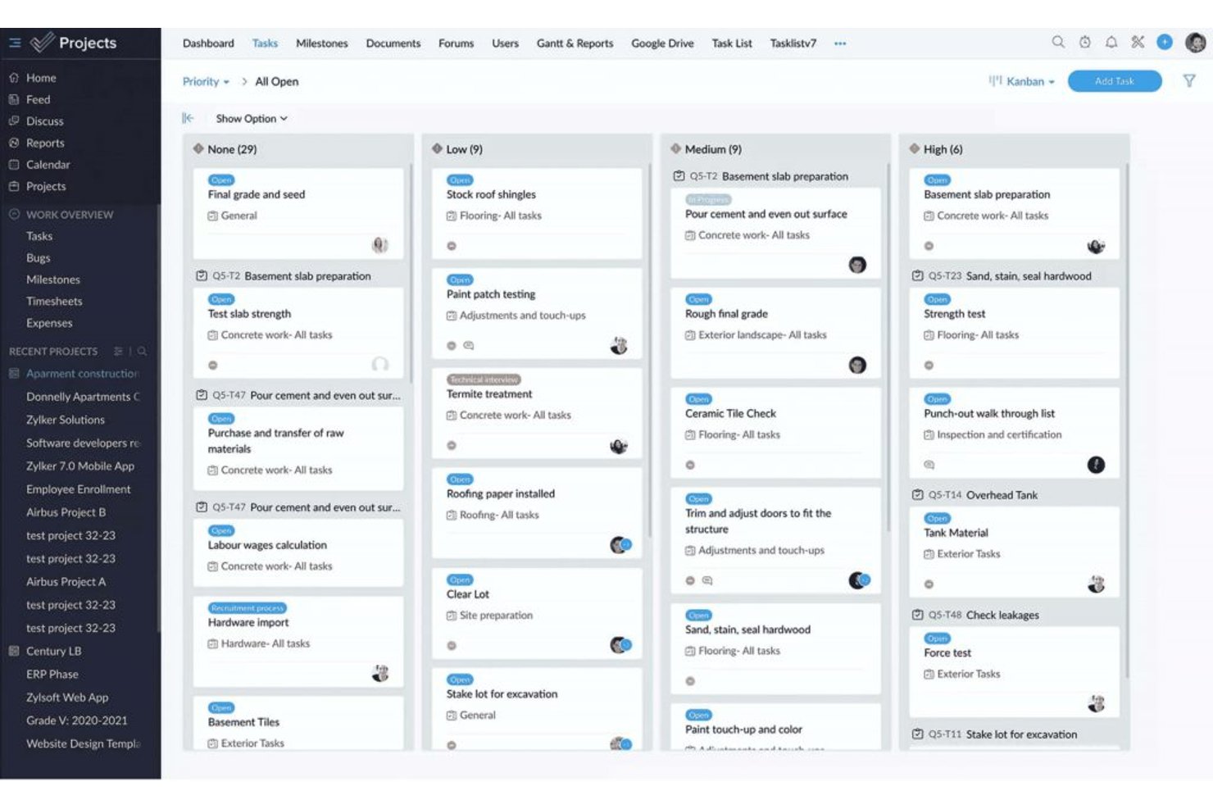Click Recruitment process badge on Hardware import
1213x809 pixels.
248,608
